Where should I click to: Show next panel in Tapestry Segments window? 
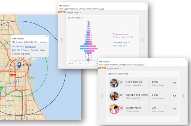183,96
